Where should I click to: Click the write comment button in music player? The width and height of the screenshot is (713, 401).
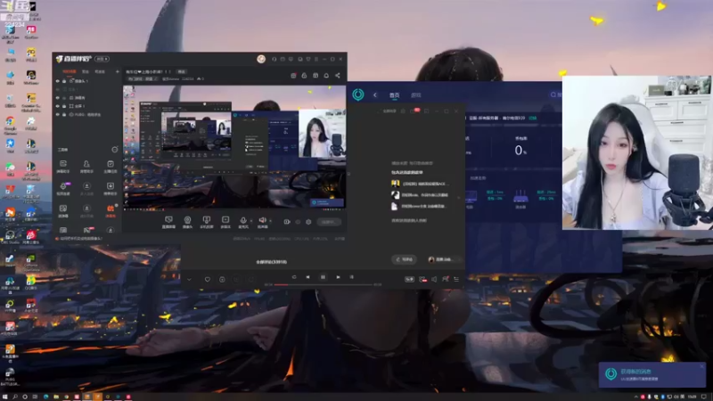[x=404, y=259]
